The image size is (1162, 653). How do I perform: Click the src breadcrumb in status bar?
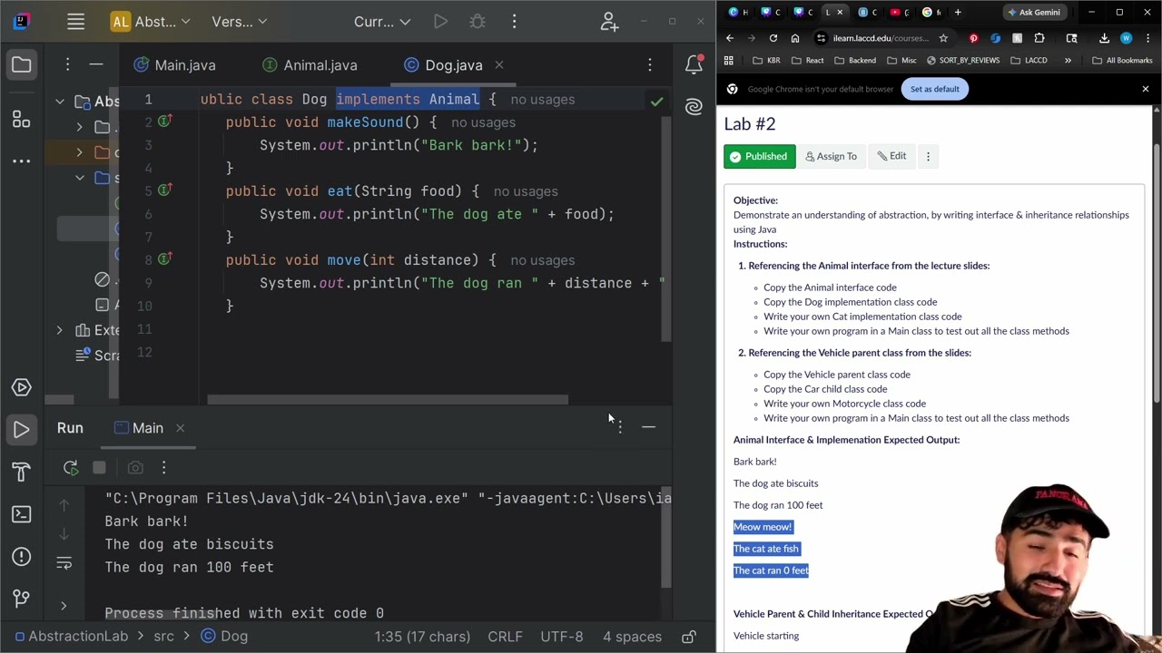click(x=163, y=637)
